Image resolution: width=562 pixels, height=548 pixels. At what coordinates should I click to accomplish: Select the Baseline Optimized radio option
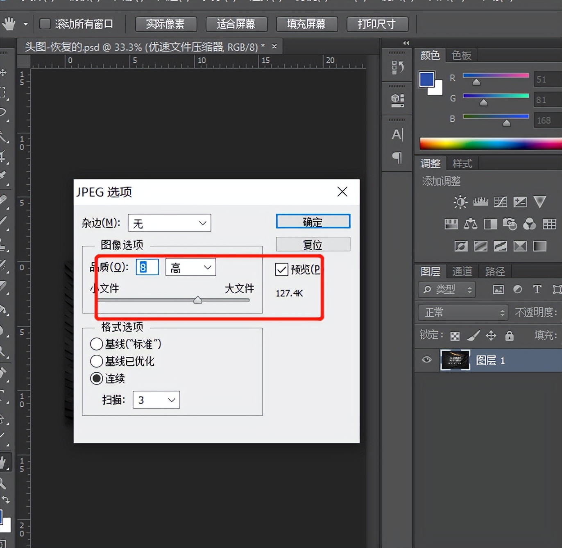pos(97,361)
